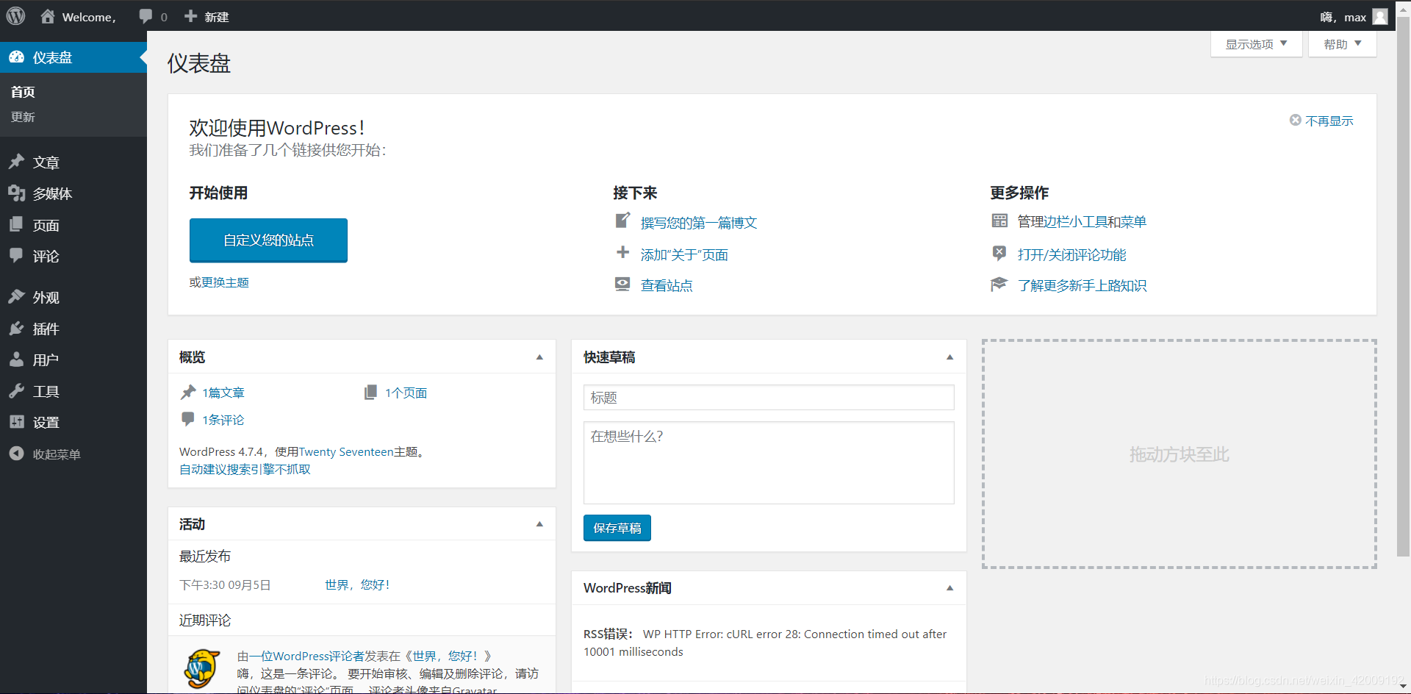Click the 工具 wrench icon

pos(16,390)
